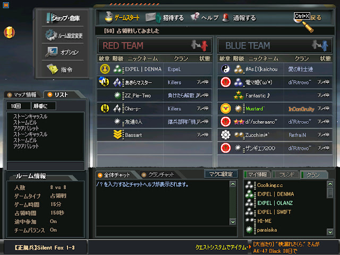Open Help via the megaphone icon
340x255 pixels.
click(x=195, y=16)
